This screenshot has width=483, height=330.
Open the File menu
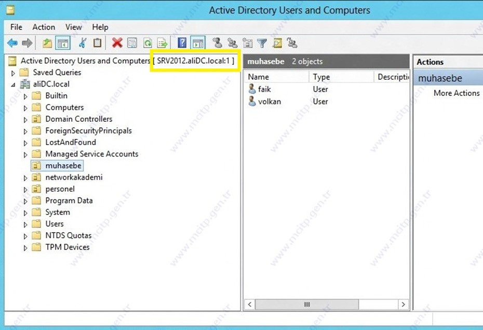pos(16,27)
